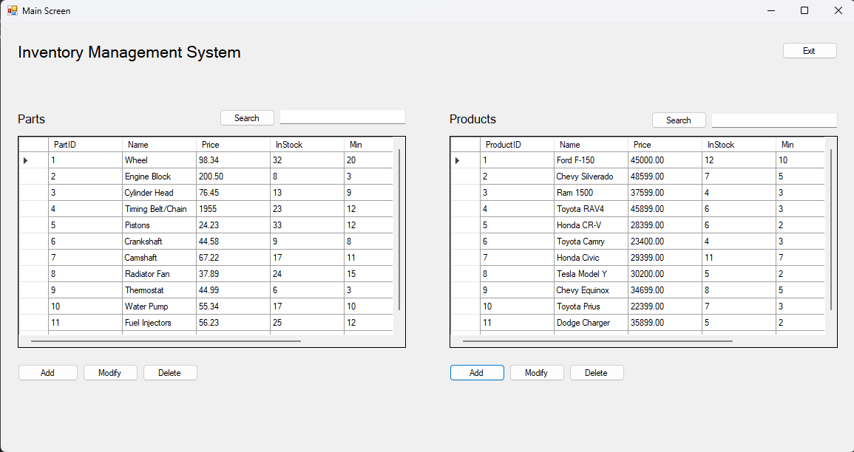
Task: Delete the selected product
Action: coord(597,372)
